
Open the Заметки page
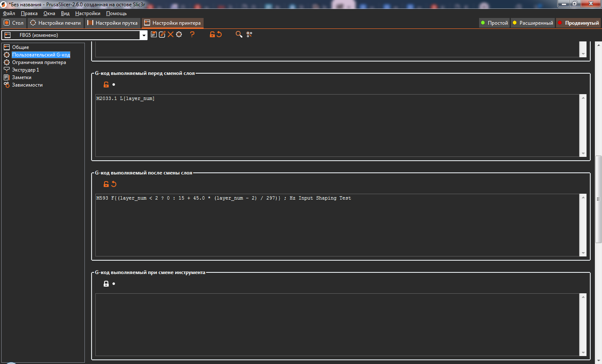22,77
